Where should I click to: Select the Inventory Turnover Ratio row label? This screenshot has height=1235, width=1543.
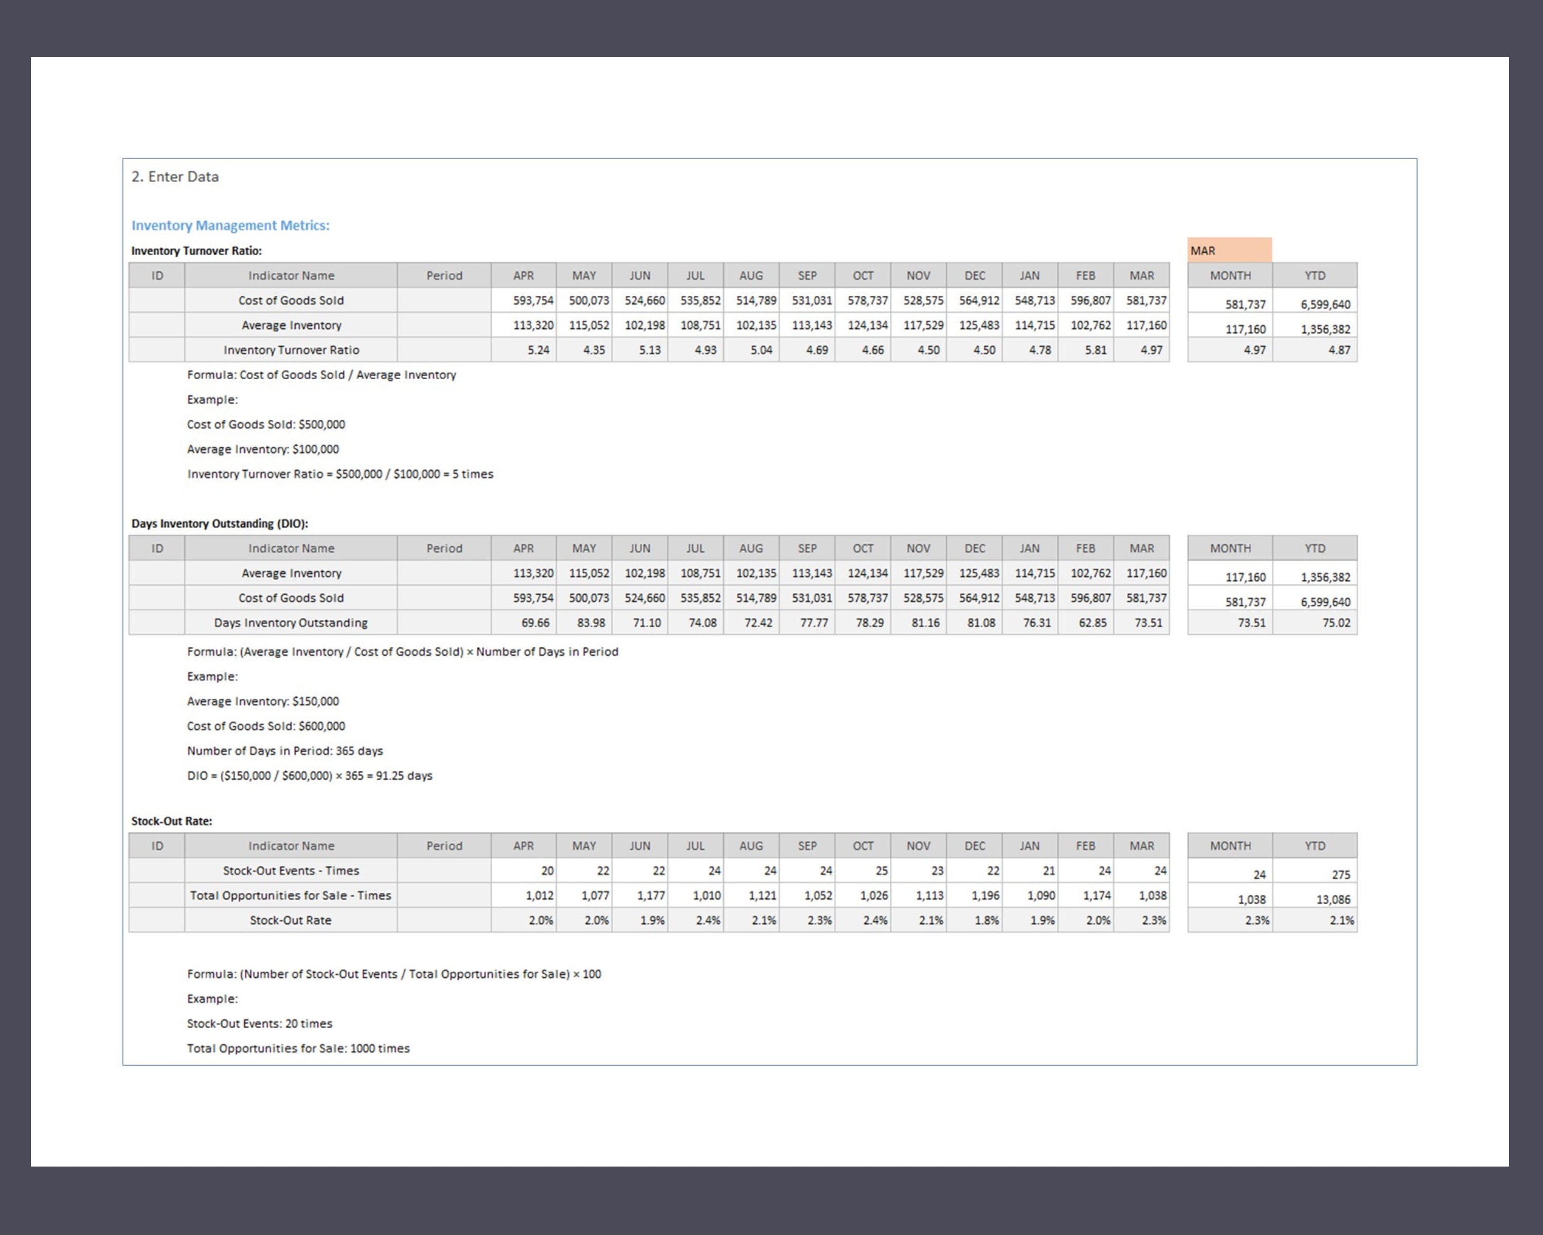(x=291, y=349)
